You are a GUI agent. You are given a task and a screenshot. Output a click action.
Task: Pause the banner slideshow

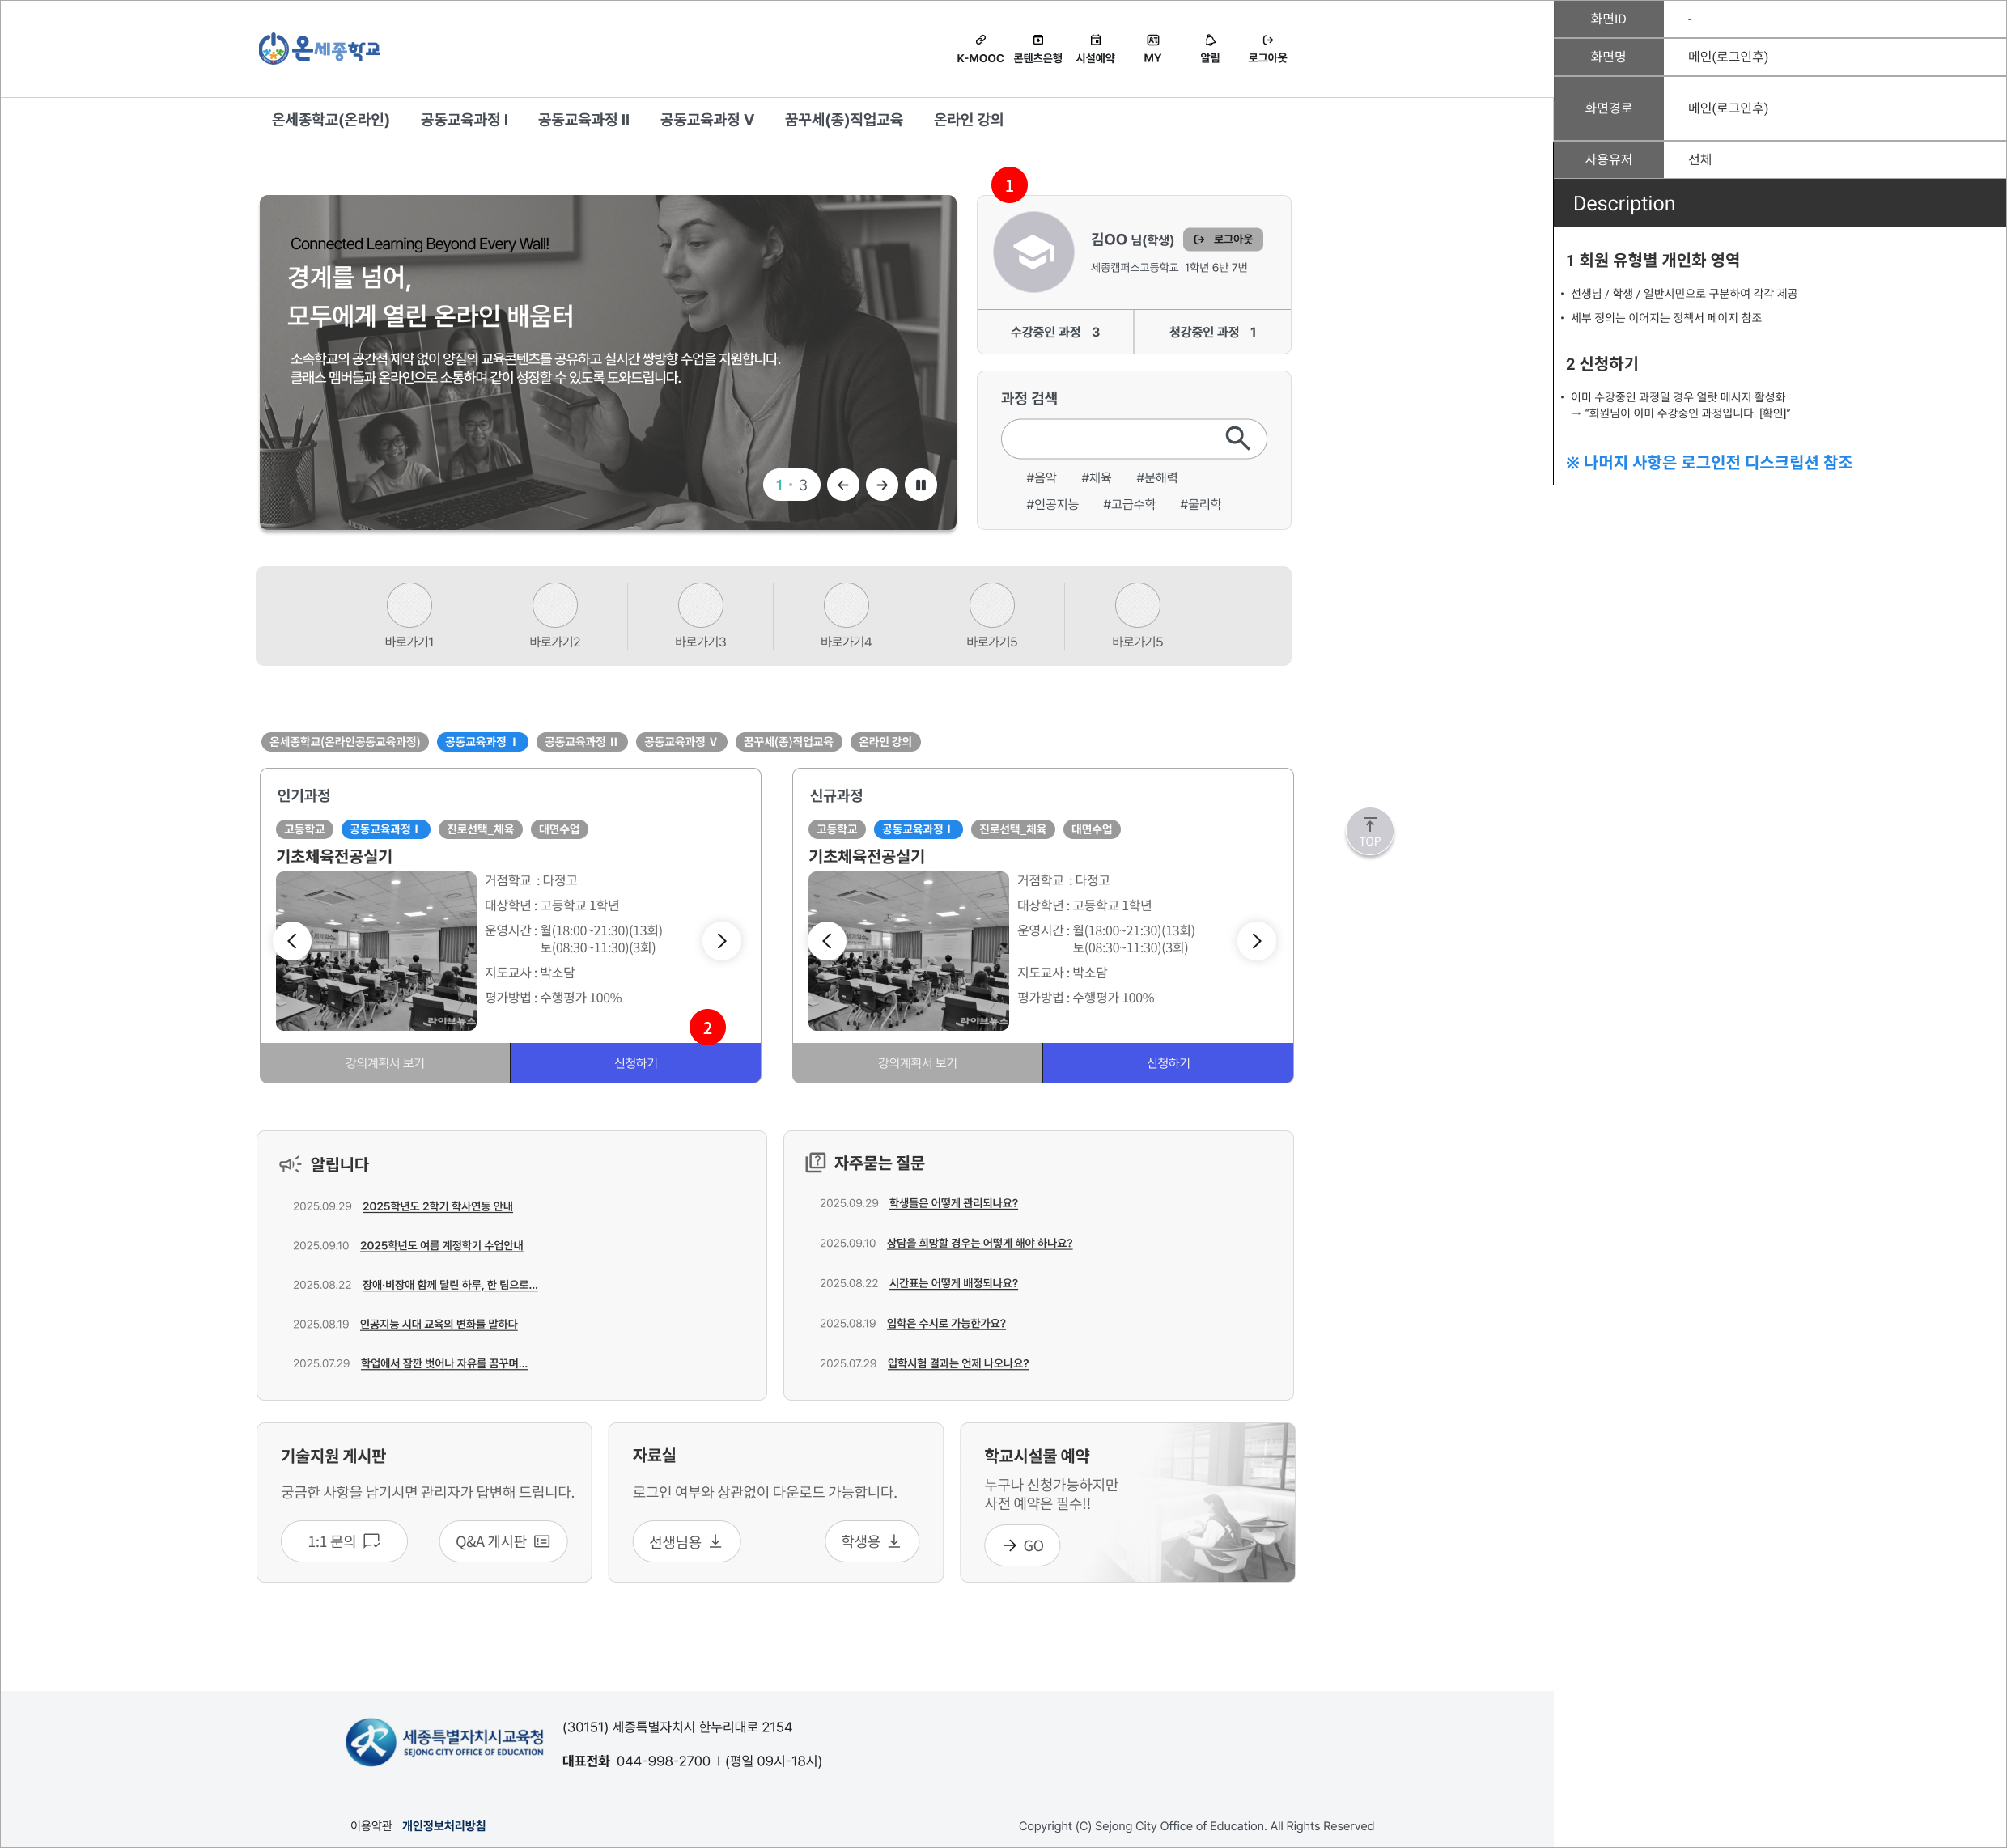point(921,485)
